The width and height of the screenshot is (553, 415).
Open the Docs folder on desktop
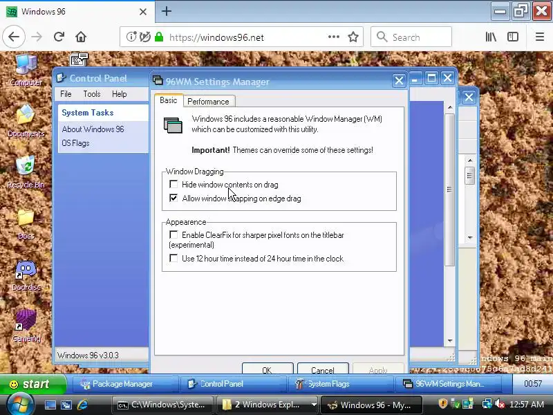click(26, 223)
